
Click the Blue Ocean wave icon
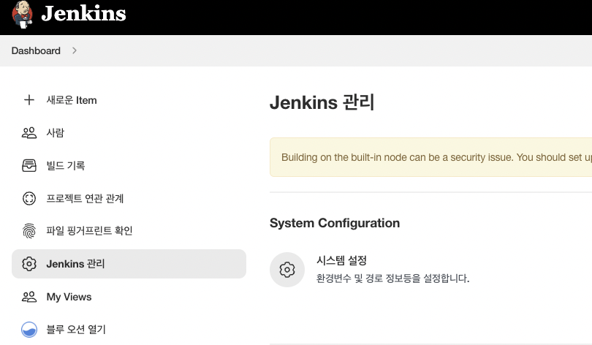click(x=29, y=330)
